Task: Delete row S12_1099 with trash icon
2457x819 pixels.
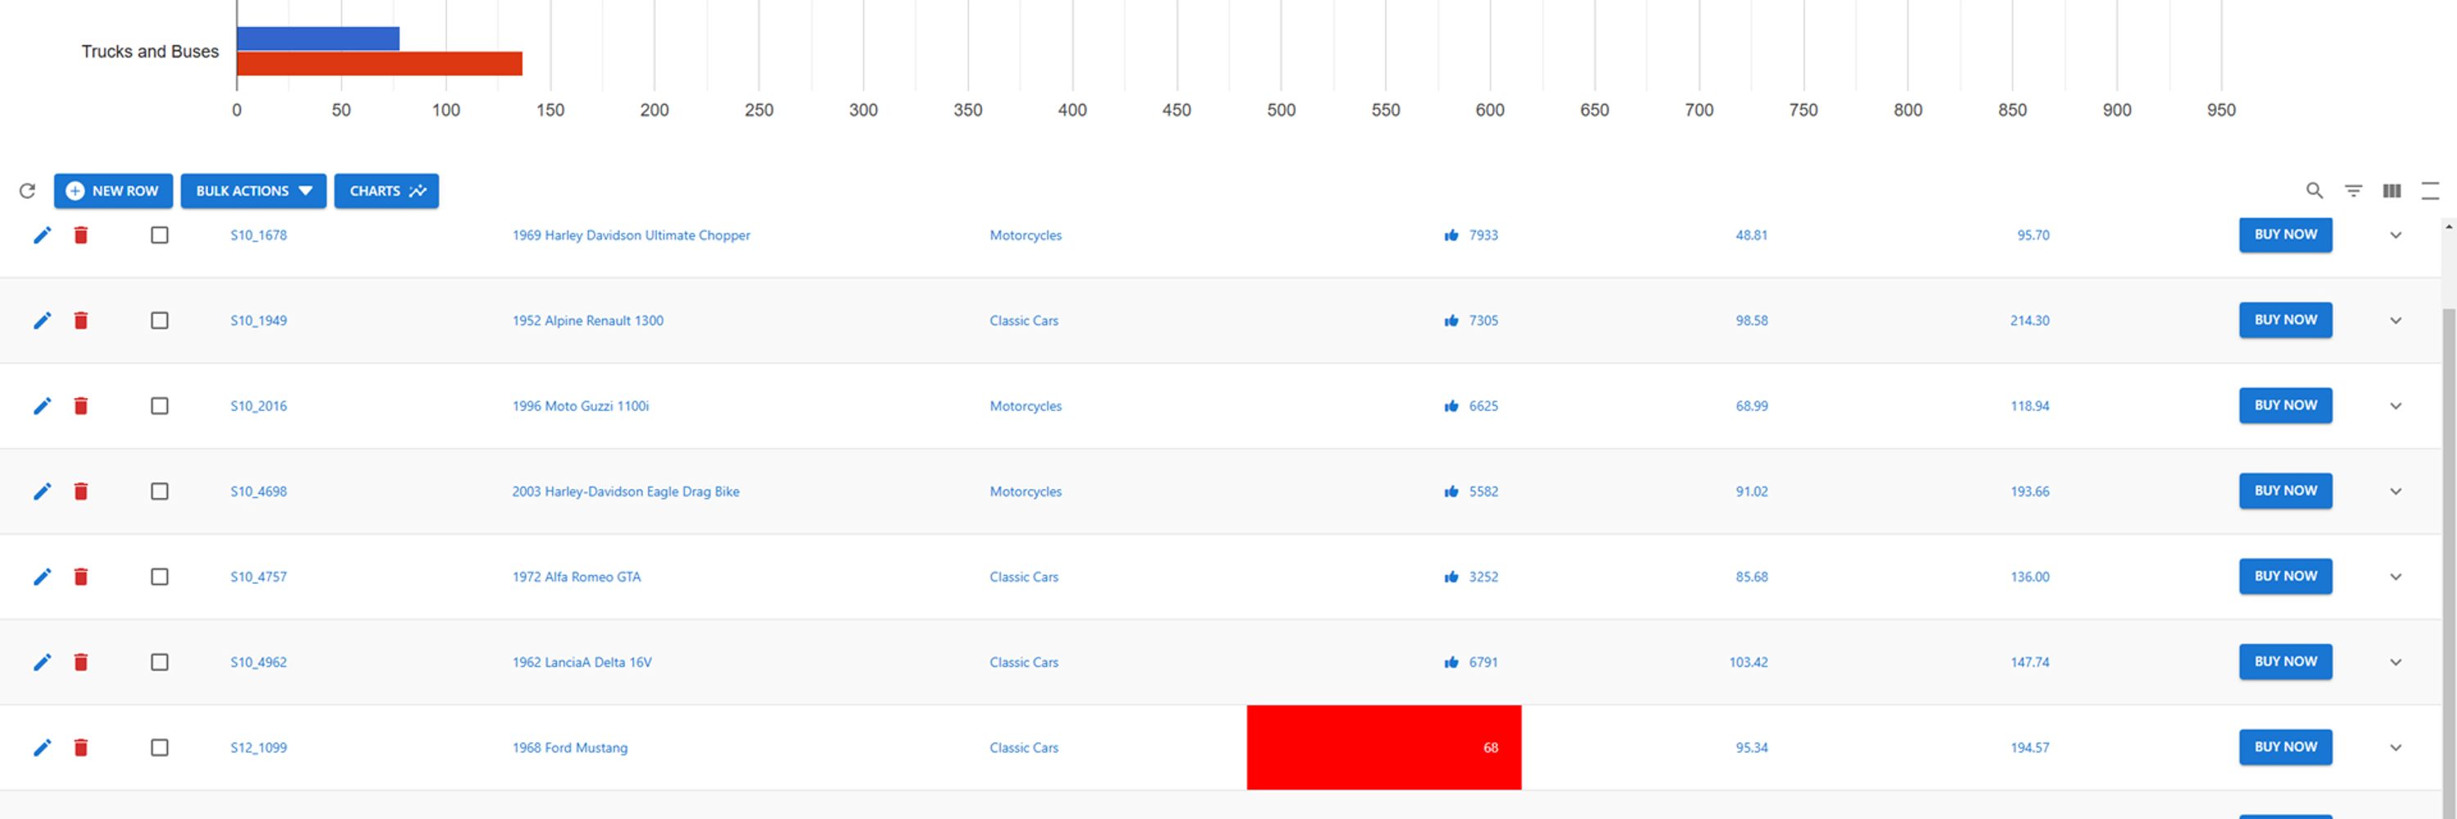Action: (x=81, y=748)
